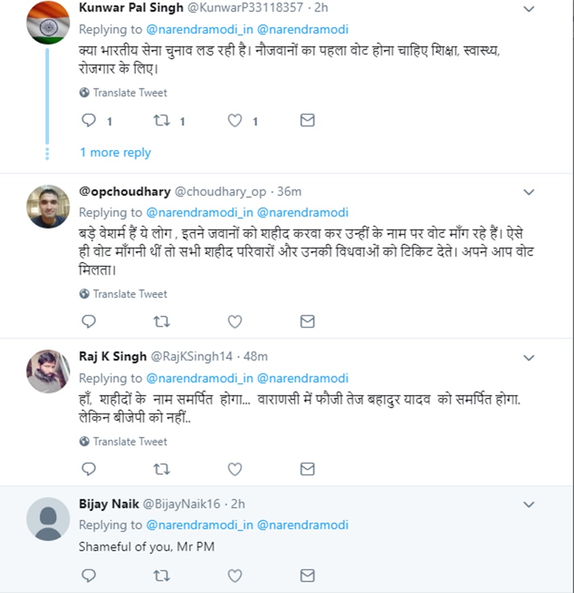
Task: Open Raj K Singh's profile picture
Action: click(48, 371)
